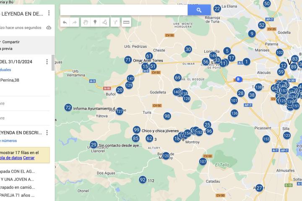Click map marker 59 near Alacuás

[x=281, y=72]
